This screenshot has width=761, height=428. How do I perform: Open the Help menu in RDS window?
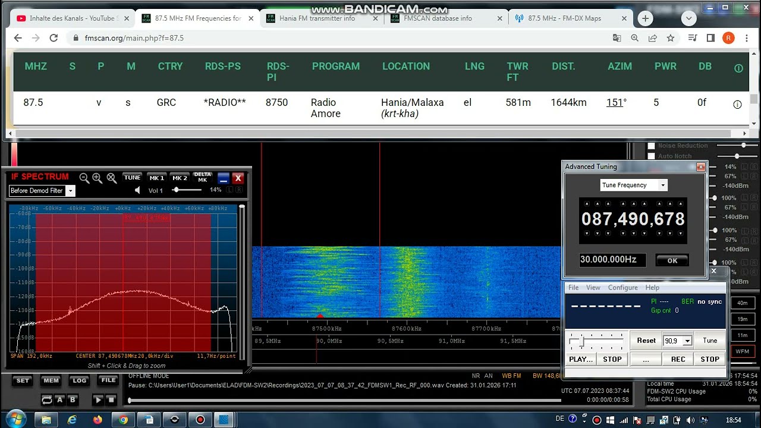click(652, 288)
